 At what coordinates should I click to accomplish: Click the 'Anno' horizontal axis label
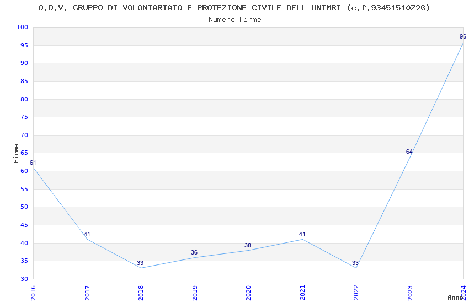point(455,297)
